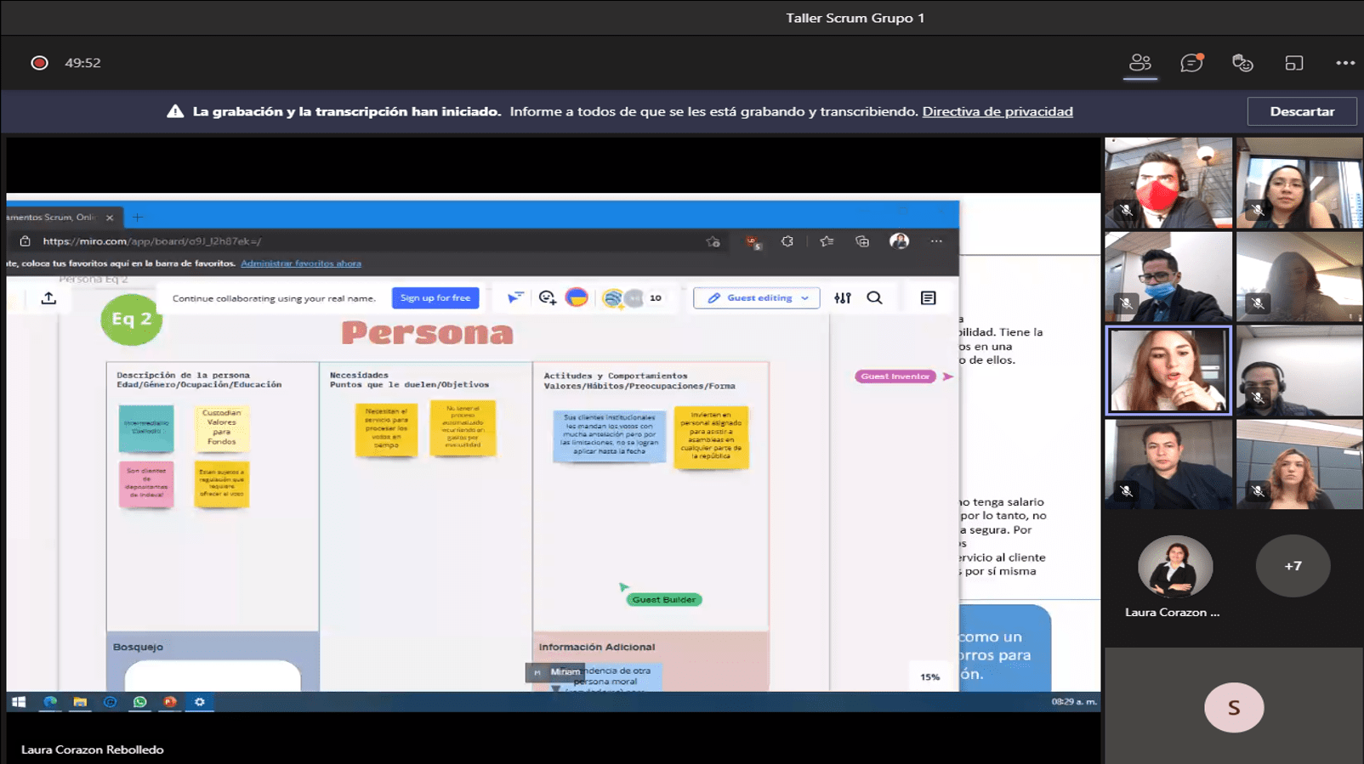The image size is (1364, 764).
Task: Open the Miro notes panel icon
Action: (x=928, y=298)
